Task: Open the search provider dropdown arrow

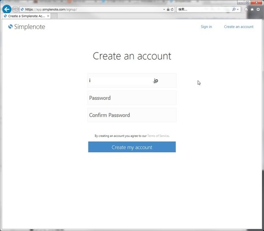Action: click(238, 9)
